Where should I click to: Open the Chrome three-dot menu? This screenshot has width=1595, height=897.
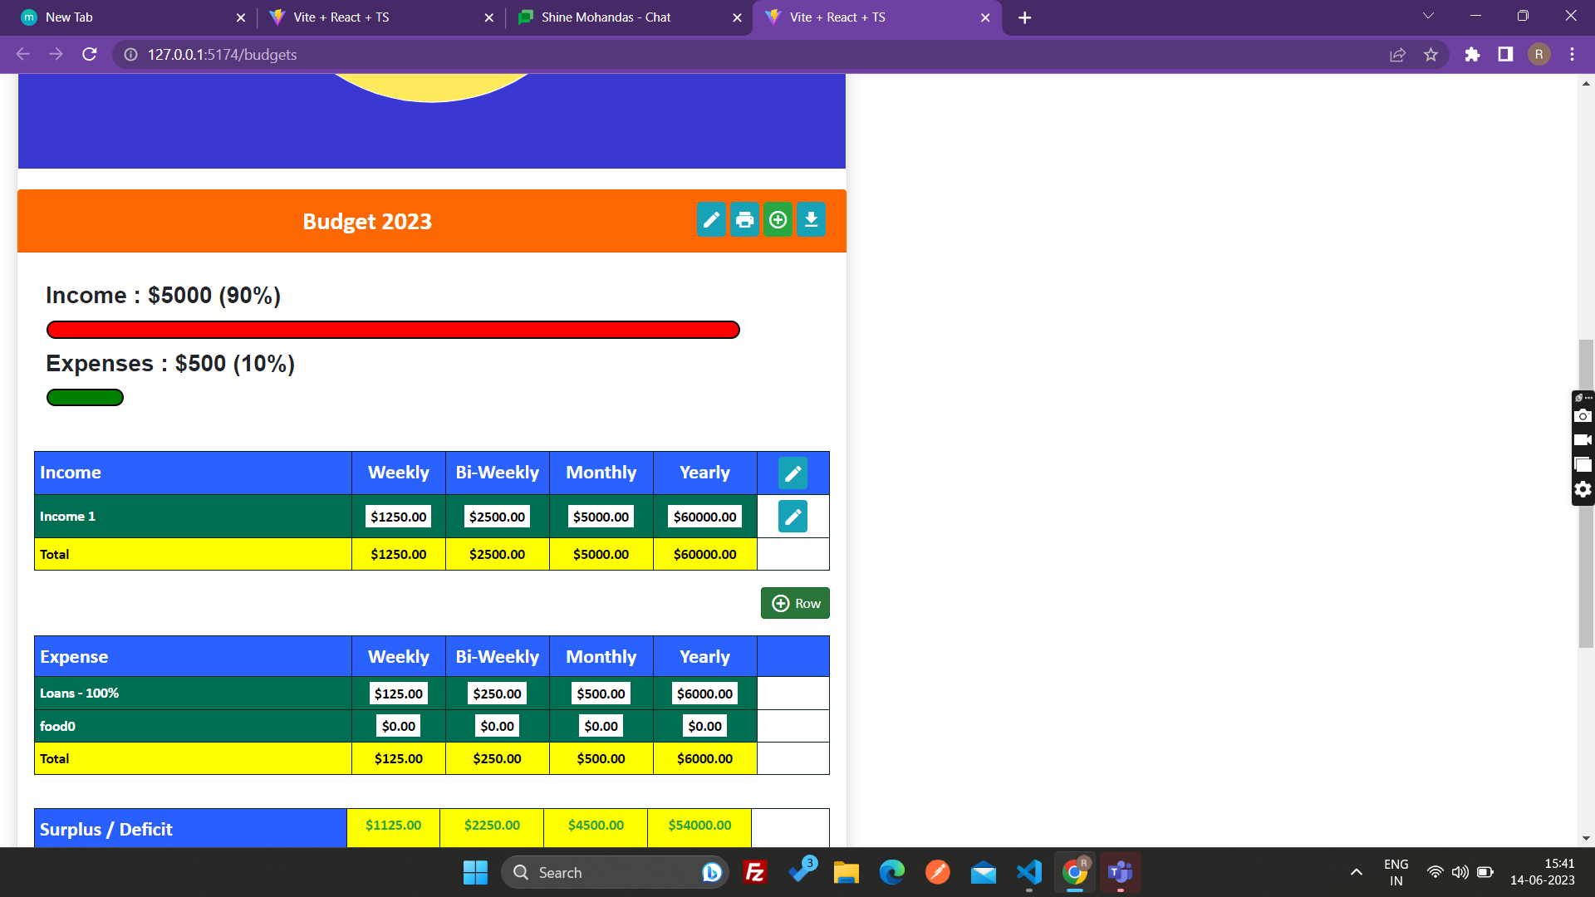pos(1572,55)
